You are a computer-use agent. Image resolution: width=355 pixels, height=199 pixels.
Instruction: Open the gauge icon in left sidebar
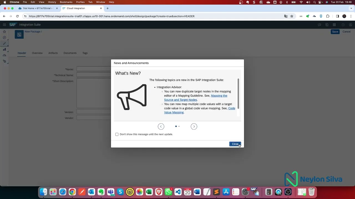click(4, 55)
